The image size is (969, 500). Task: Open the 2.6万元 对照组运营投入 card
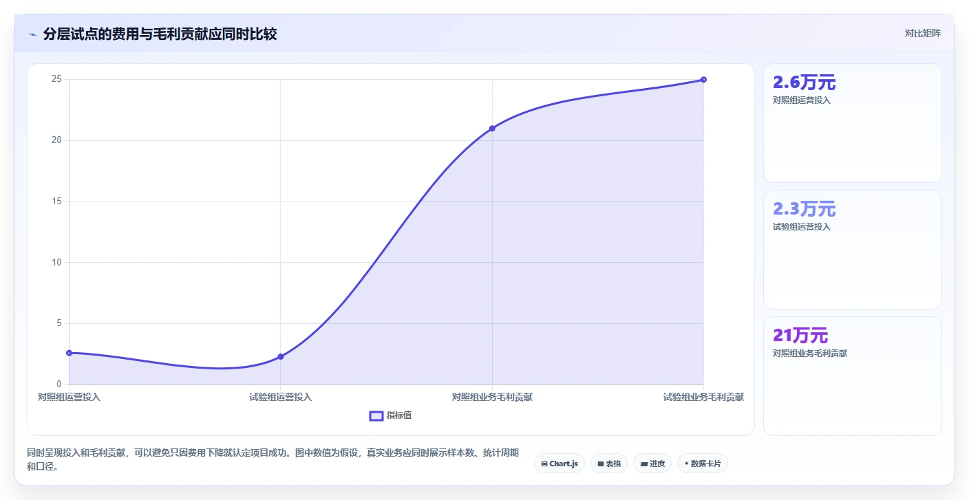click(852, 123)
